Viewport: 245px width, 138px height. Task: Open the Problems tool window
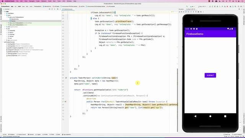tap(11, 135)
